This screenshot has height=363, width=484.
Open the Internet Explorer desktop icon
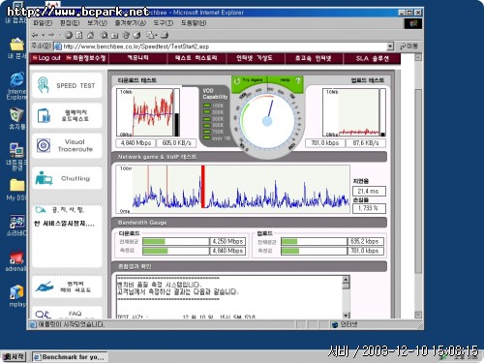16,84
